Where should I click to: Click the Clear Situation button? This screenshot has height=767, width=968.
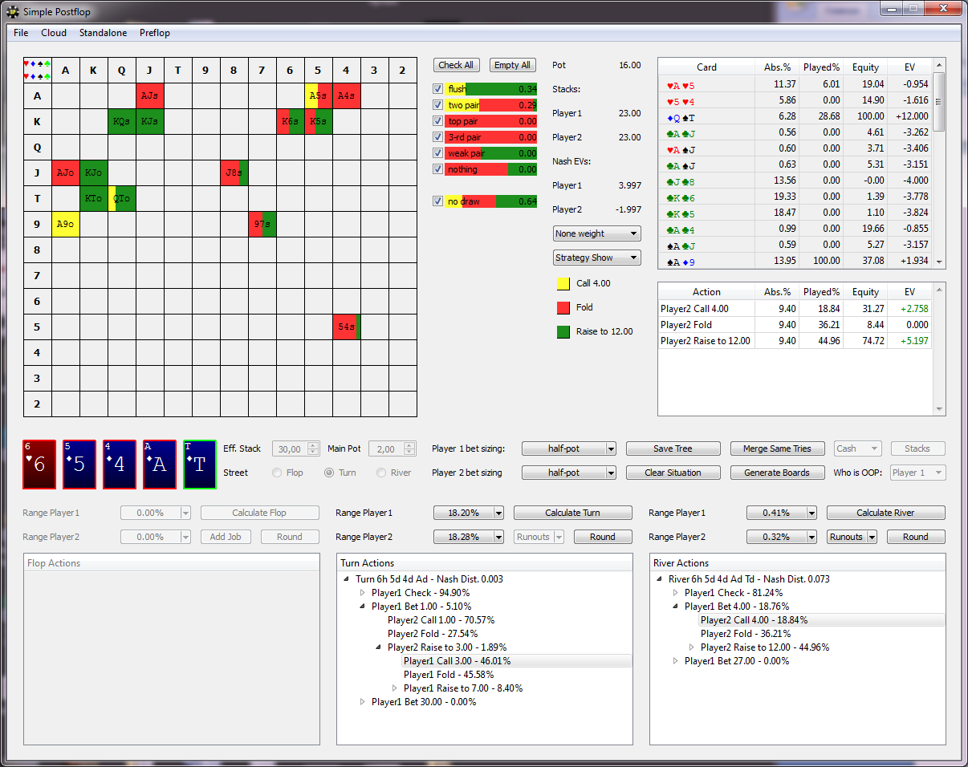tap(673, 473)
